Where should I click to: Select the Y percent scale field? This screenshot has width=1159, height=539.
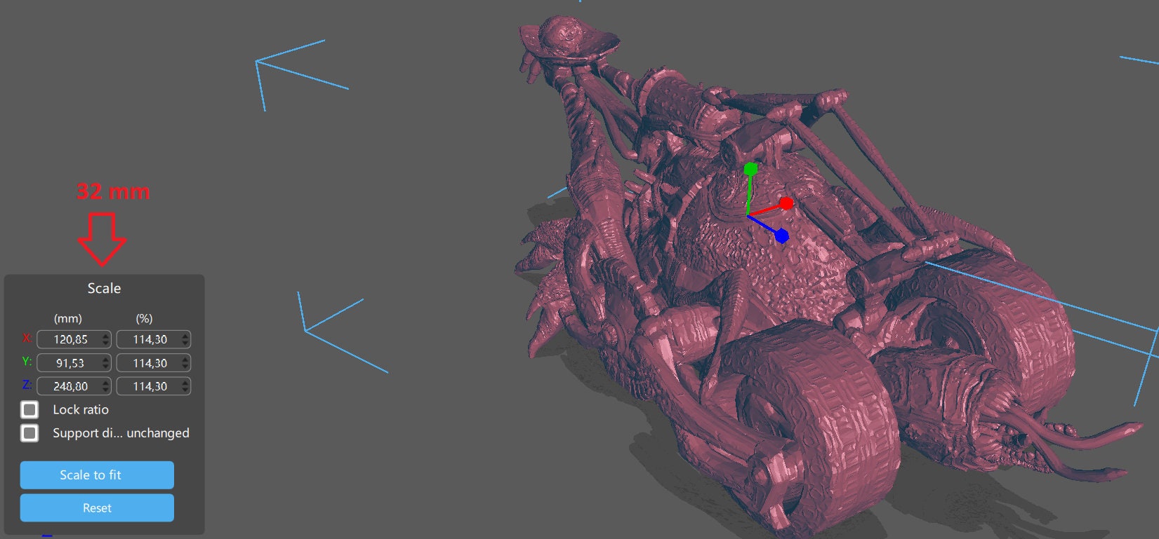[149, 363]
